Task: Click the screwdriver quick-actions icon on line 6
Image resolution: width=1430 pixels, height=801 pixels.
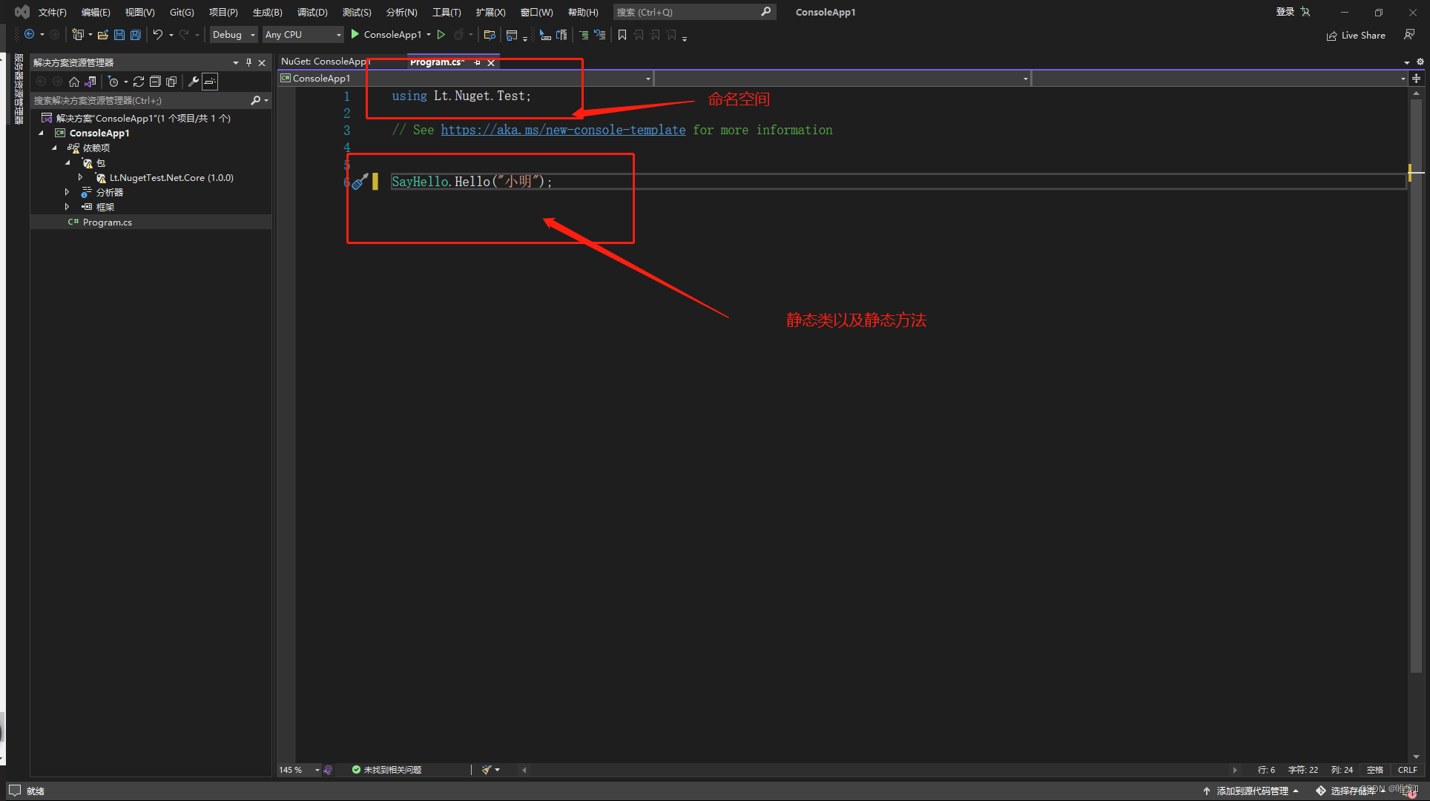Action: coord(360,182)
